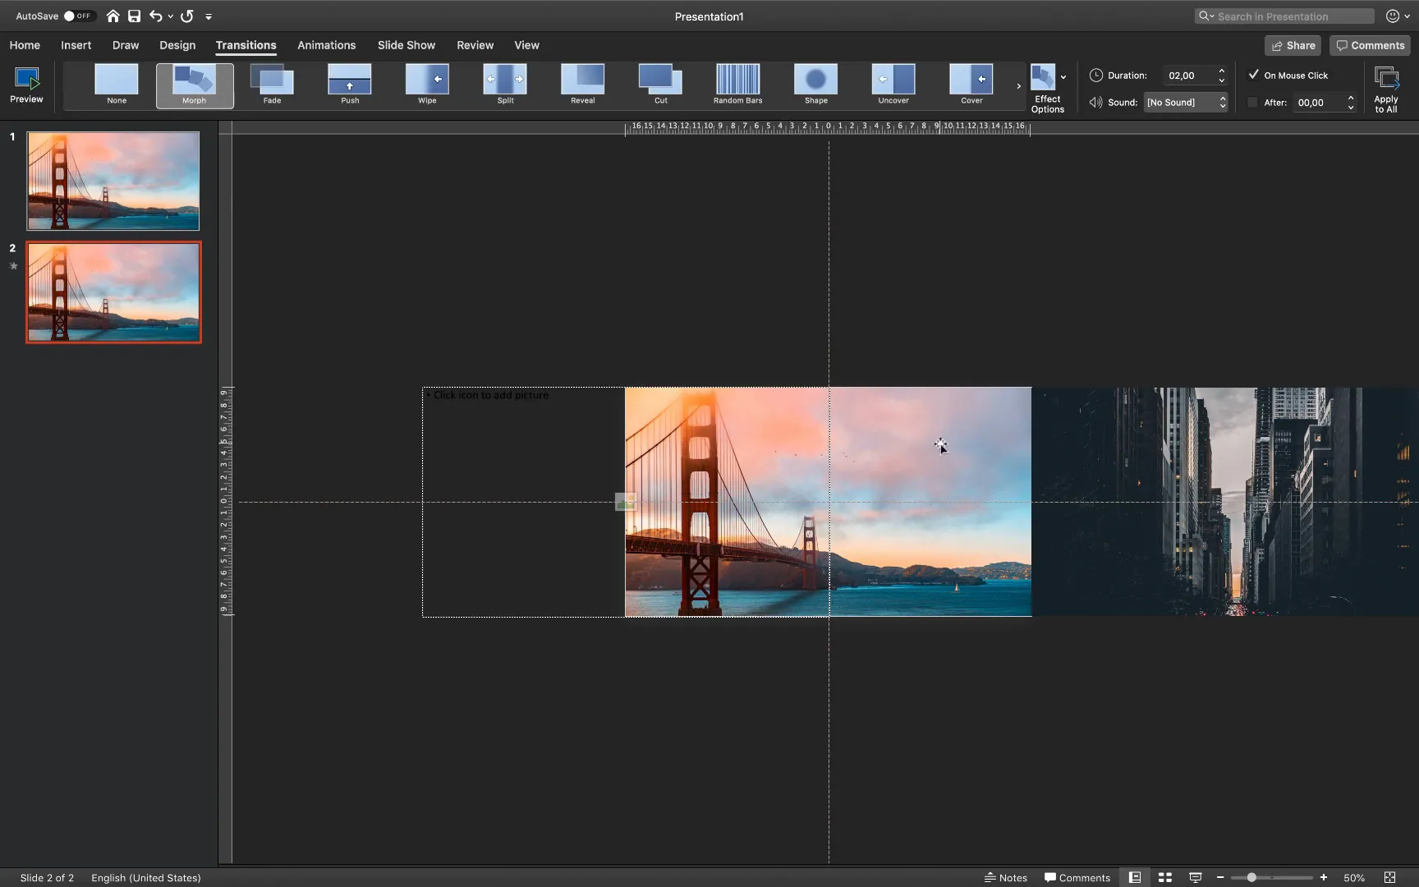Screen dimensions: 1419x887
Task: Apply the Shape transition
Action: [x=815, y=85]
